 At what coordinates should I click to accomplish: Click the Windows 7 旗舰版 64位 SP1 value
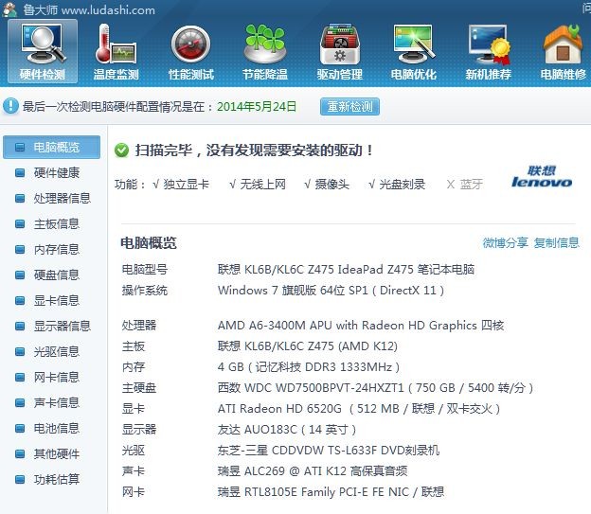point(331,291)
